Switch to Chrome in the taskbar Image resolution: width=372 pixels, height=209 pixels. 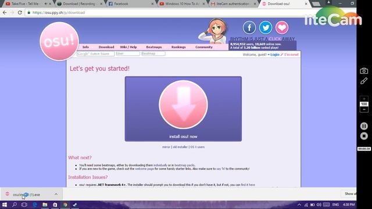coord(65,205)
